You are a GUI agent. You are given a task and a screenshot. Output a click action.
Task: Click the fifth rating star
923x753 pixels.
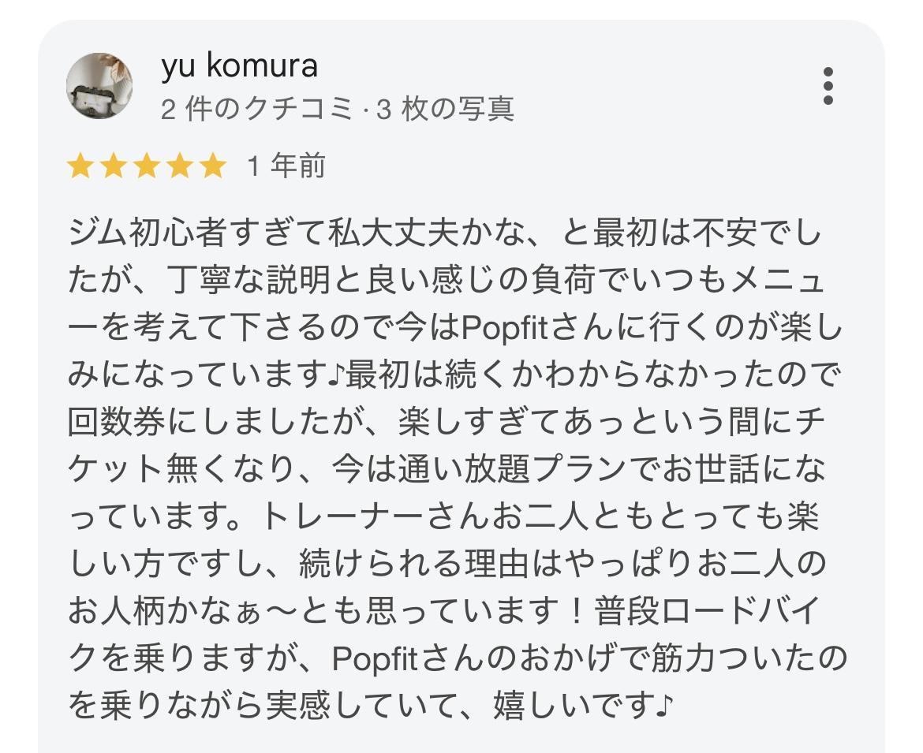click(213, 166)
